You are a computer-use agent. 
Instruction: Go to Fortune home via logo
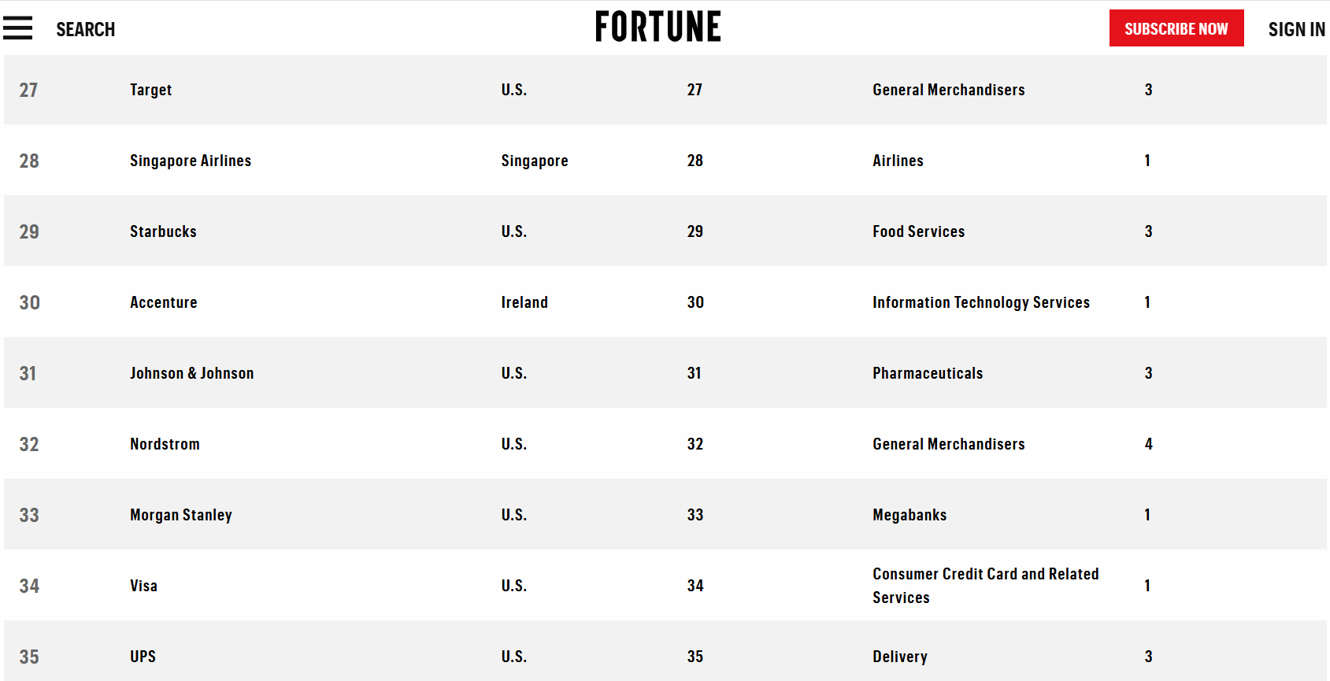coord(658,27)
